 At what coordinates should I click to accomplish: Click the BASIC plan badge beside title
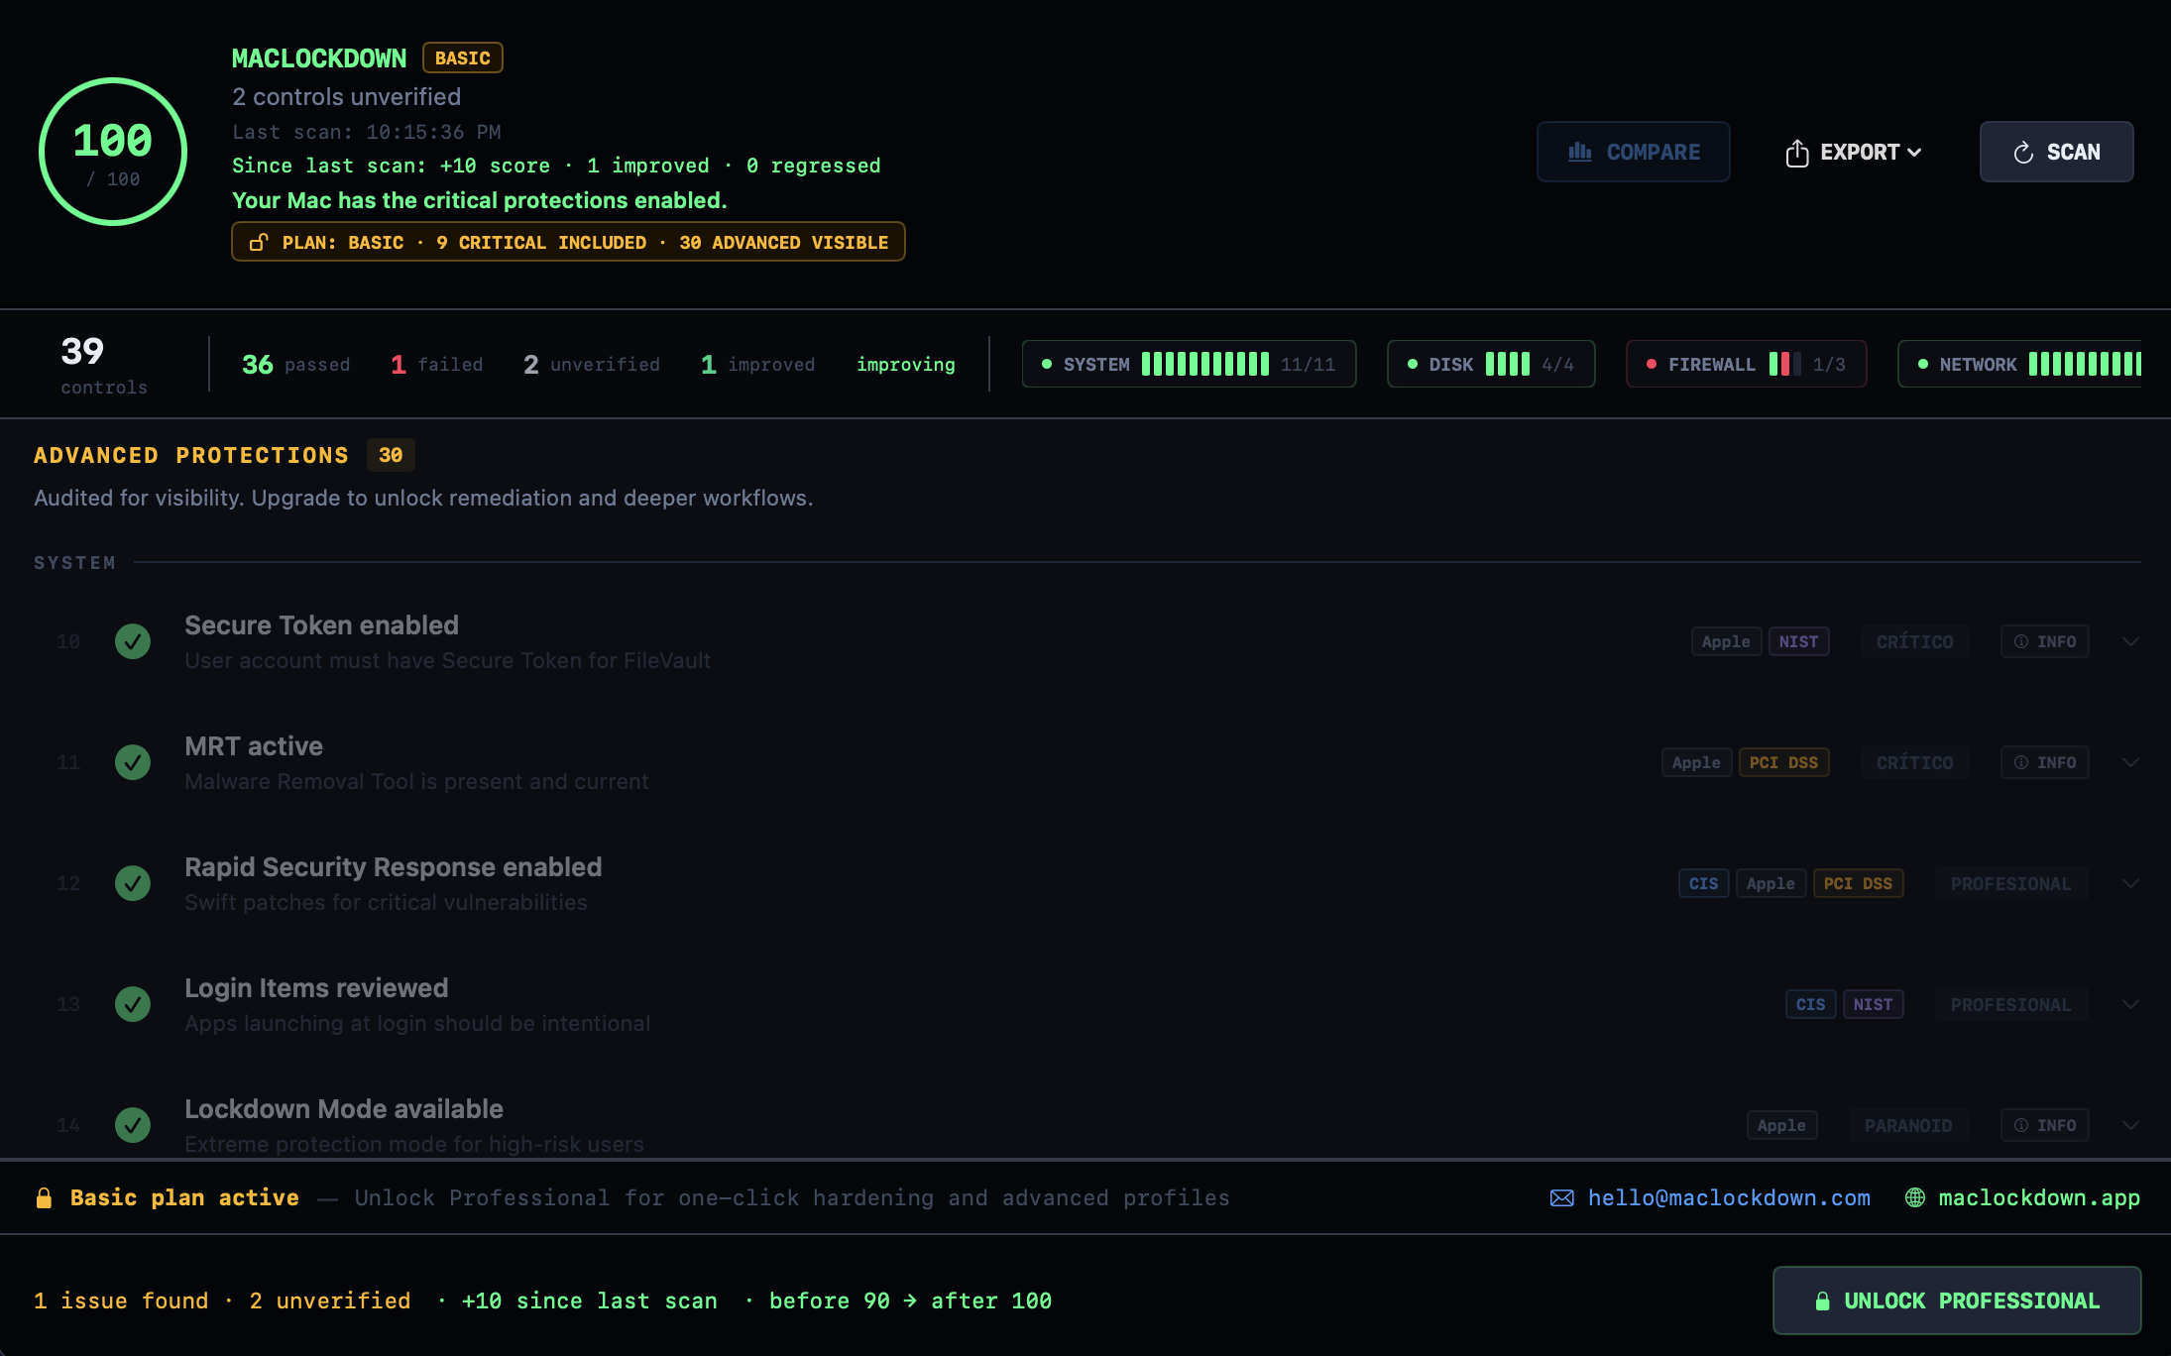(x=463, y=57)
